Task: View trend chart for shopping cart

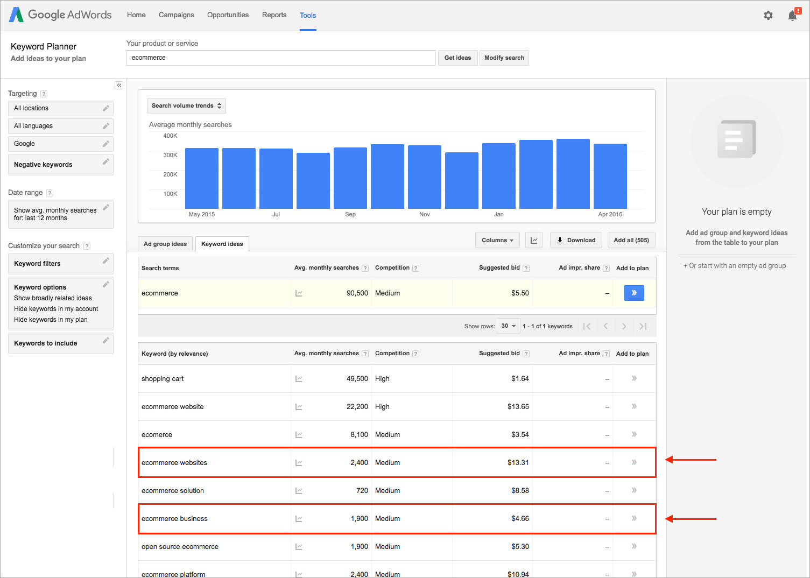Action: [x=299, y=379]
